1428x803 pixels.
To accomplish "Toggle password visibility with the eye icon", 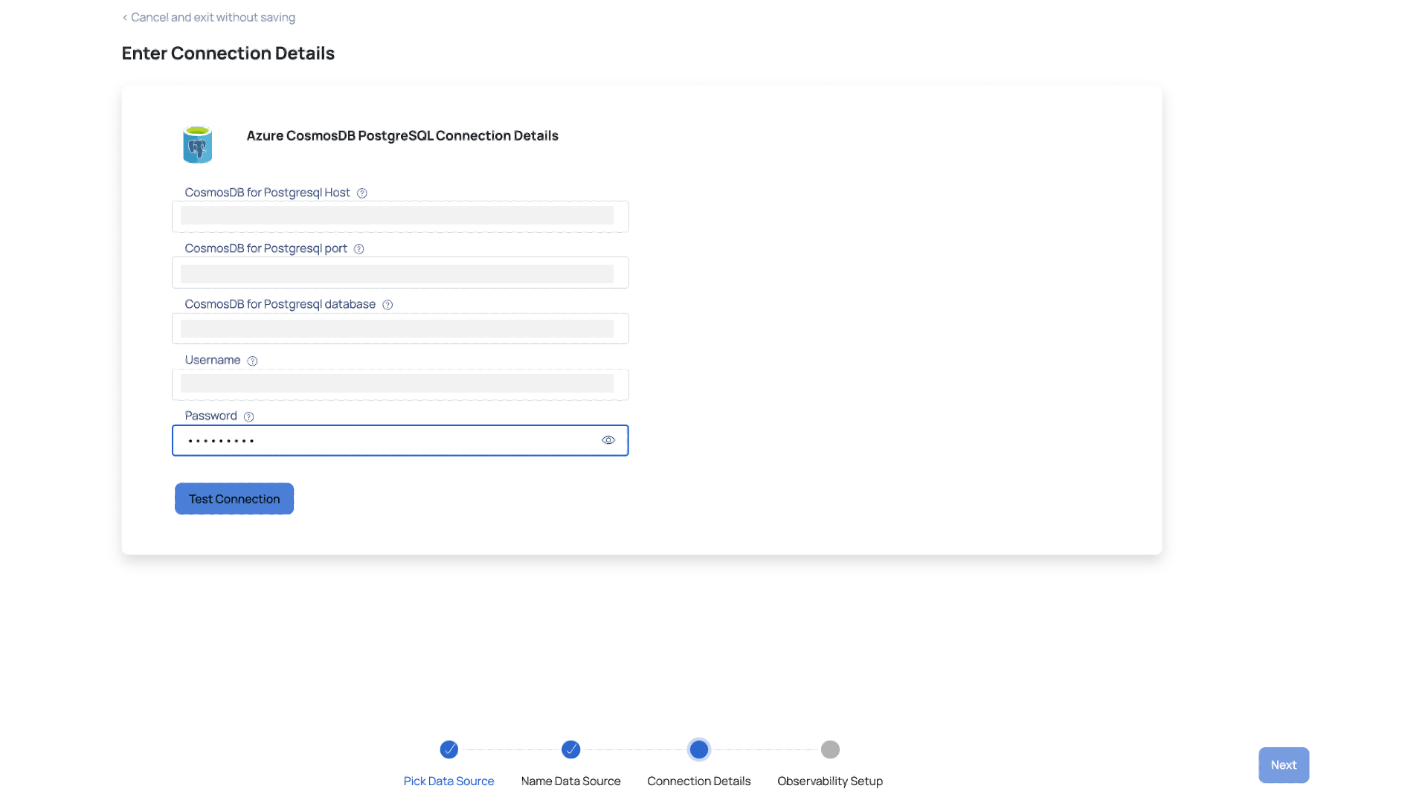I will (x=608, y=440).
